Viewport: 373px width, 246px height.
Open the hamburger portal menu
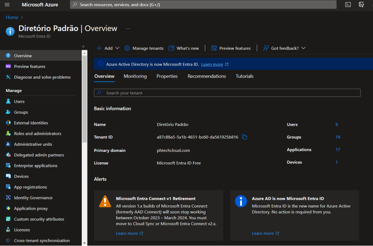pos(7,5)
